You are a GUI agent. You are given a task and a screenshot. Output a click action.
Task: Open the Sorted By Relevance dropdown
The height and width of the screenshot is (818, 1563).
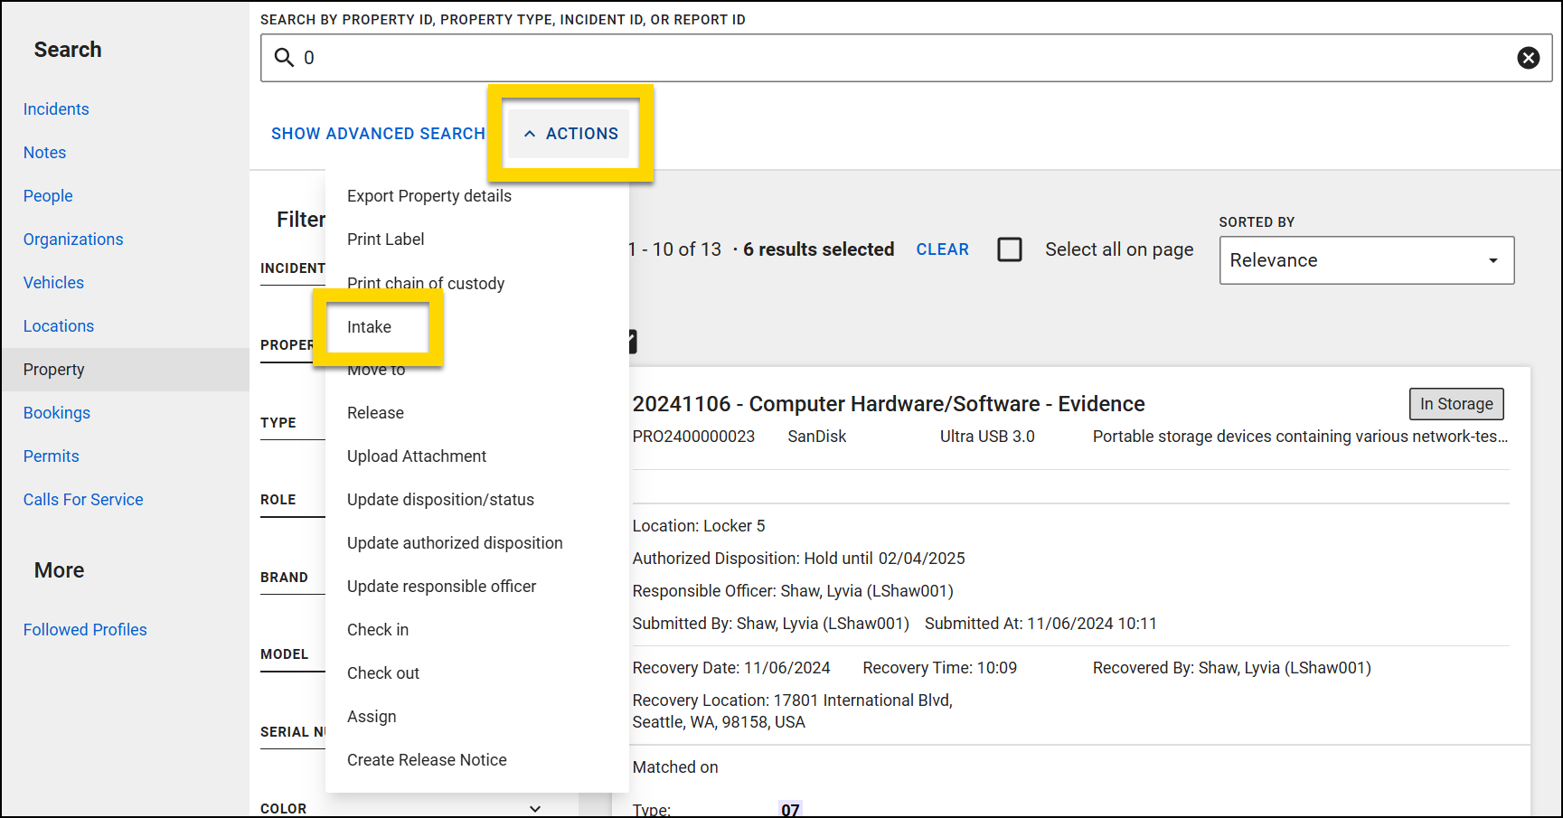coord(1365,260)
